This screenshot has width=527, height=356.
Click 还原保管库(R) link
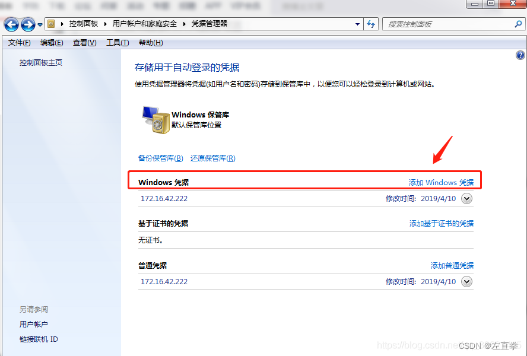click(x=212, y=158)
